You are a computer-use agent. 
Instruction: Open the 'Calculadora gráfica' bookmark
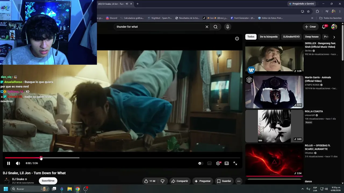(132, 18)
